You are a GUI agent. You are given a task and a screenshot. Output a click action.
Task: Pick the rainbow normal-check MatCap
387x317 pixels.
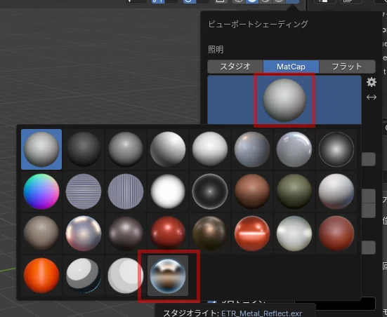pos(41,191)
